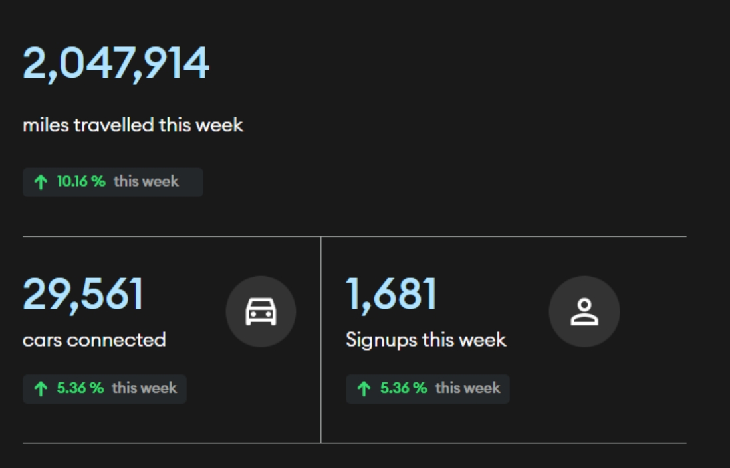Click the horizontal divider below the miles section
Viewport: 730px width, 468px height.
354,236
